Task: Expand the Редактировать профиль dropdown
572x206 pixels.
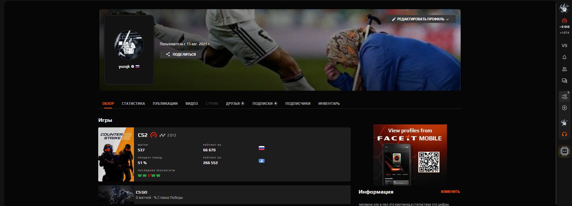Action: point(420,19)
